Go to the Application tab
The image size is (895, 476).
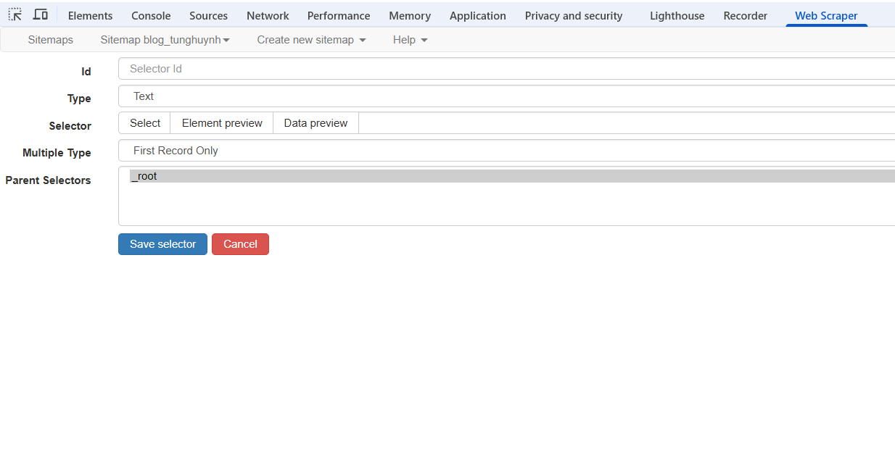(477, 16)
